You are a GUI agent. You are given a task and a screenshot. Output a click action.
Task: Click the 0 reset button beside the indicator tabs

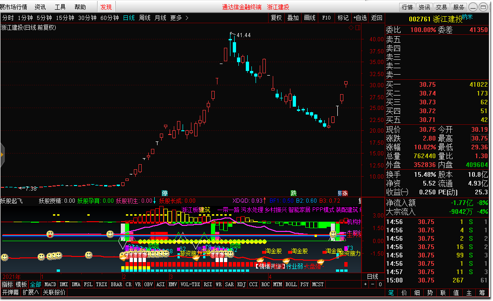coord(380,284)
